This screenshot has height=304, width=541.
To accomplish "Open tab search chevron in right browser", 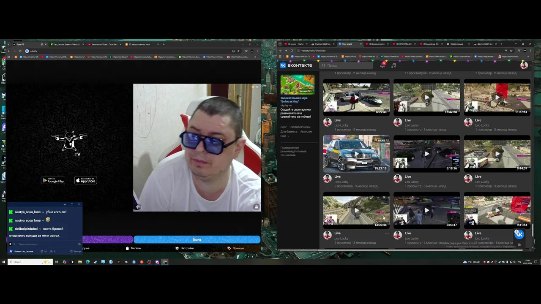I will coord(280,44).
